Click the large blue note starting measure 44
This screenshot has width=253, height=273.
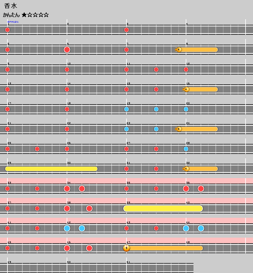point(186,228)
